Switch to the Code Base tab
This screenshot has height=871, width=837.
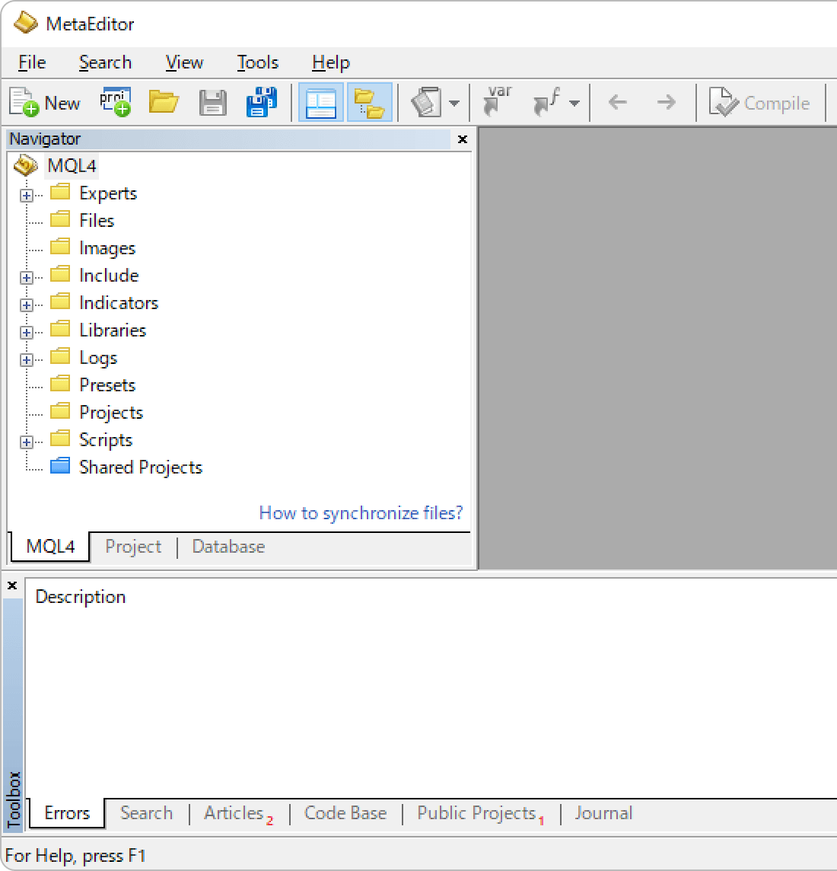click(345, 813)
